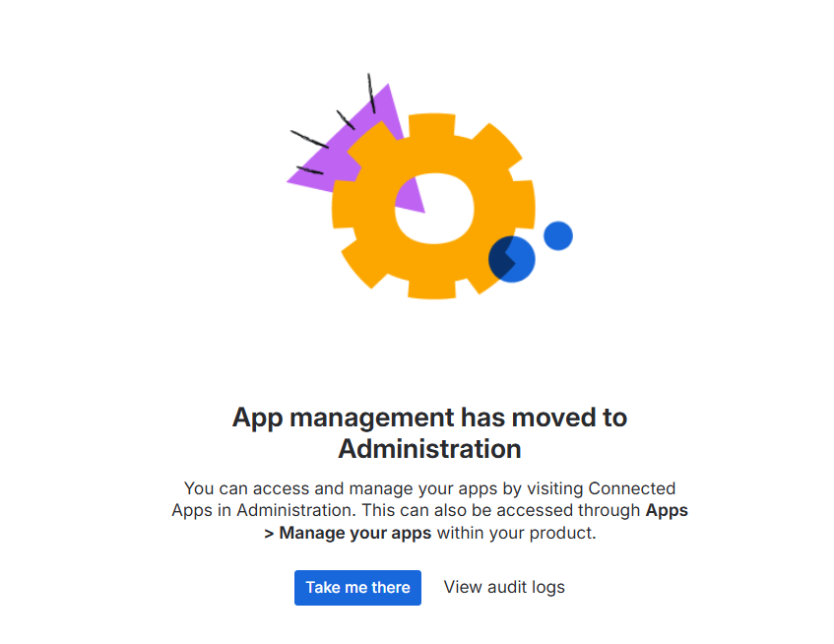
Task: Click the "Take me there" button
Action: point(357,587)
